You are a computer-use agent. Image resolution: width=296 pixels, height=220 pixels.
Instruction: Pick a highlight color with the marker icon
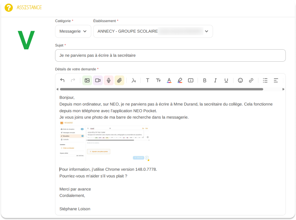click(180, 80)
